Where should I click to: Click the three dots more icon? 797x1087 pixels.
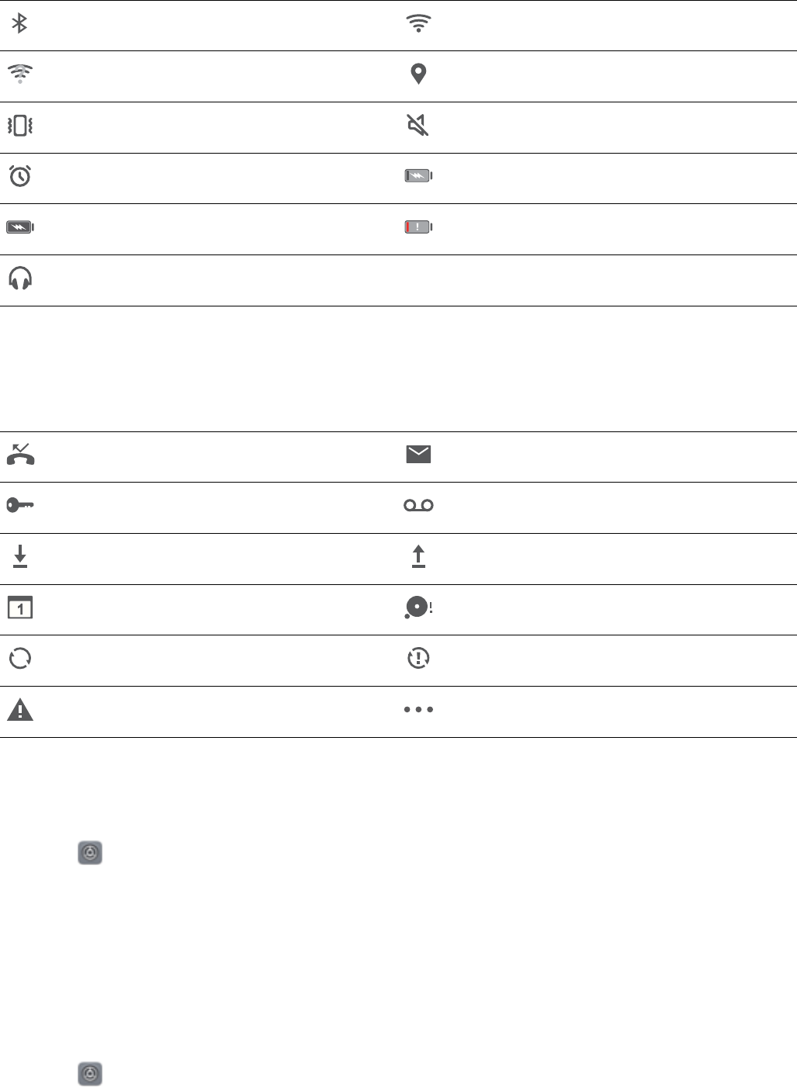click(x=418, y=710)
